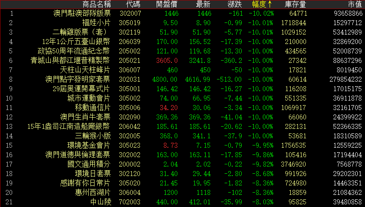Select 澳門點字發明家套票 row
This screenshot has height=207, width=365.
pyautogui.click(x=183, y=79)
